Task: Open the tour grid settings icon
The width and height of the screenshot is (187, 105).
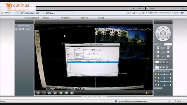Action: point(167,67)
